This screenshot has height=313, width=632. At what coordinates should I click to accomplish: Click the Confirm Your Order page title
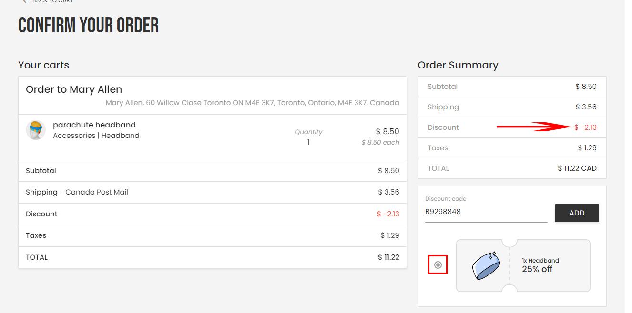point(89,25)
